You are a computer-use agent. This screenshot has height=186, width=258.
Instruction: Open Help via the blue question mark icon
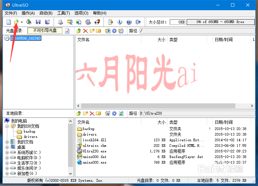129,22
